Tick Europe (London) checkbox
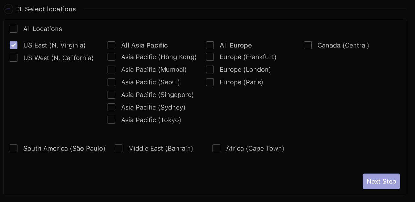 [210, 69]
